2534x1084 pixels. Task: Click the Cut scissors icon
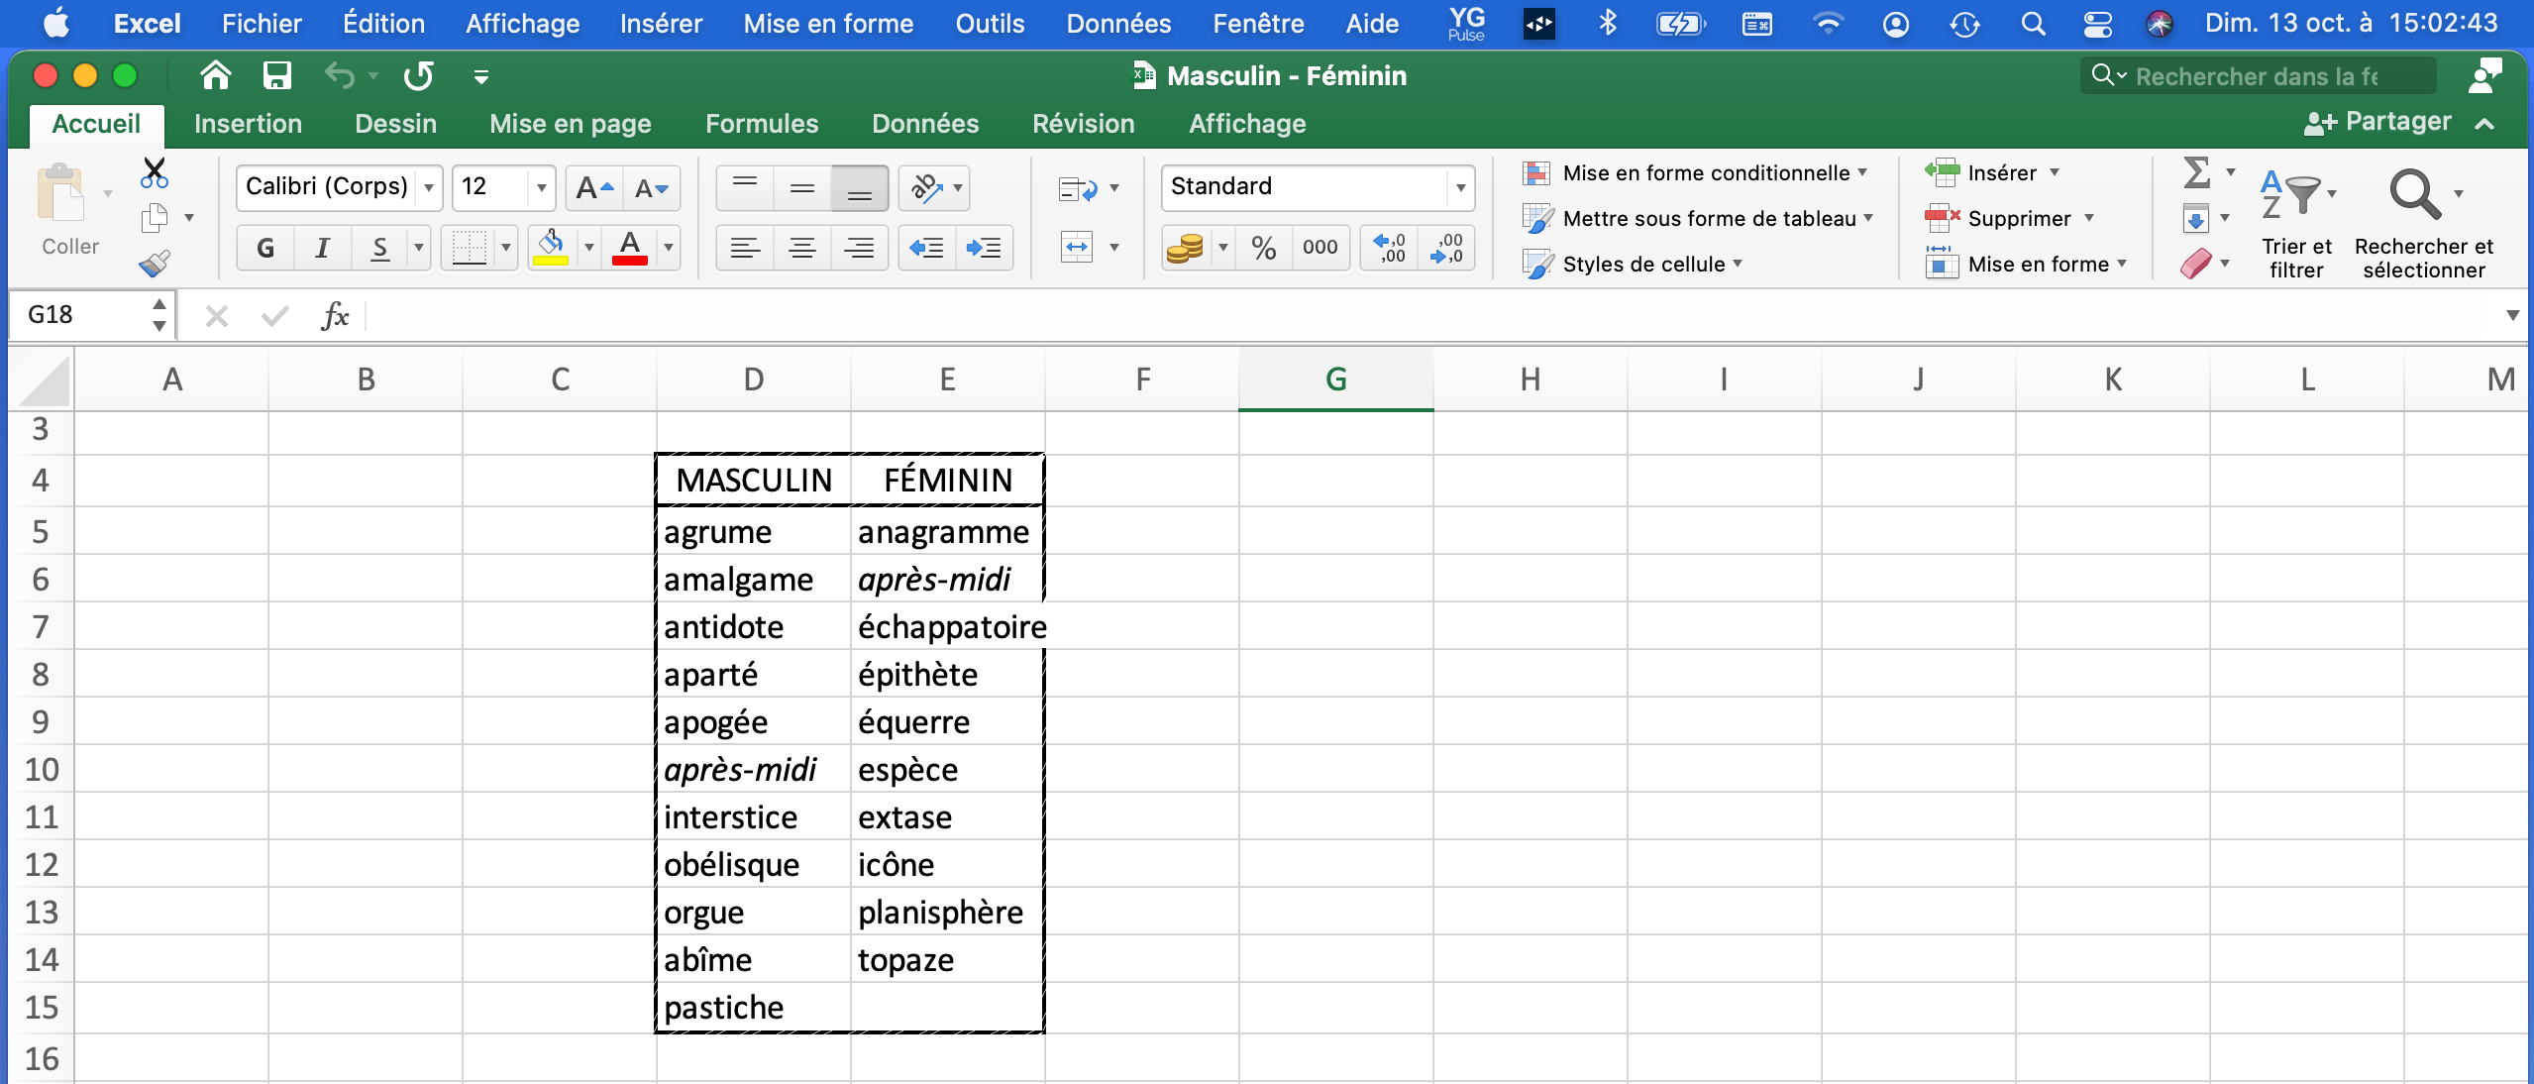coord(154,172)
